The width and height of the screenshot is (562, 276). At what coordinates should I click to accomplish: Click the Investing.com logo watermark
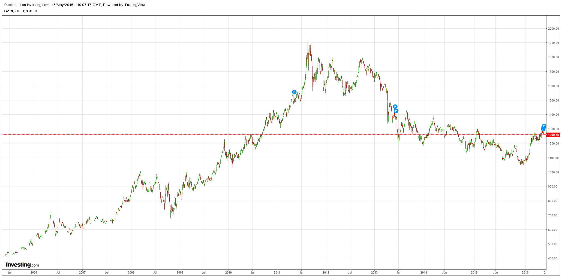point(22,265)
